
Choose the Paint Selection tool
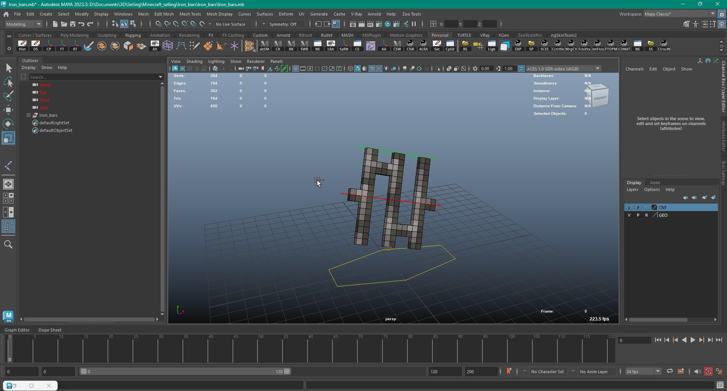(8, 96)
